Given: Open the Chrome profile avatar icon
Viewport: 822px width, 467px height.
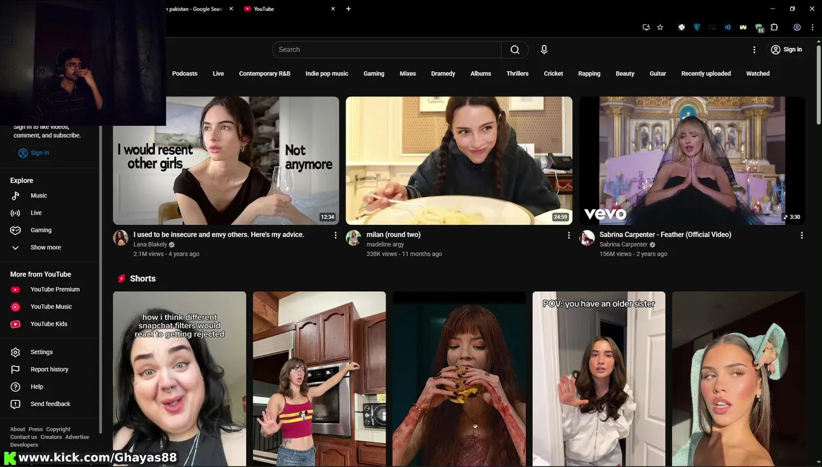Looking at the screenshot, I should coord(797,27).
